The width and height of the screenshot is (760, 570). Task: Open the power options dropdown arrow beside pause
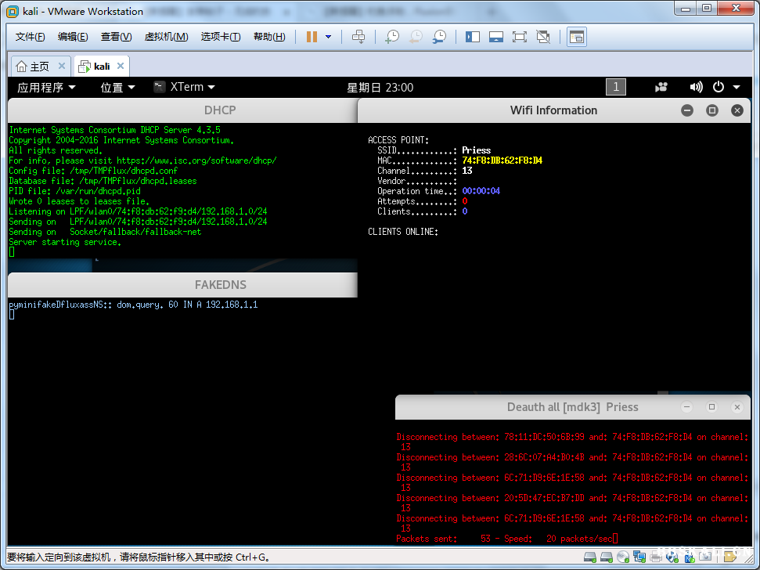click(328, 37)
